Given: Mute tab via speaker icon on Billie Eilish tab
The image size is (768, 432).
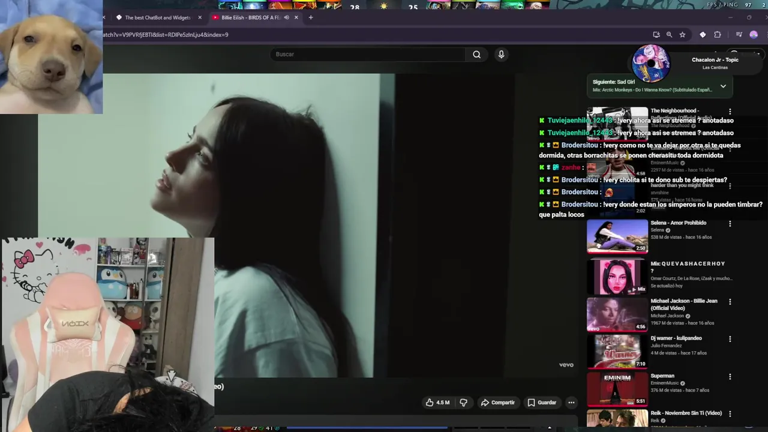Looking at the screenshot, I should pyautogui.click(x=286, y=17).
